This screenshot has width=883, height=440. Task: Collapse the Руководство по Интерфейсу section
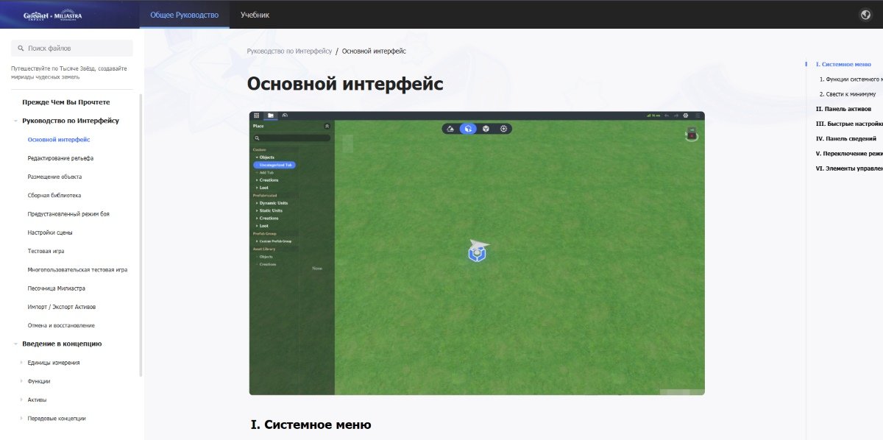tap(15, 121)
